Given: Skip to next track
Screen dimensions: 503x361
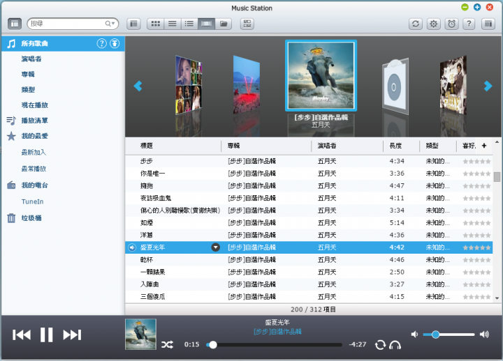Looking at the screenshot, I should 72,335.
